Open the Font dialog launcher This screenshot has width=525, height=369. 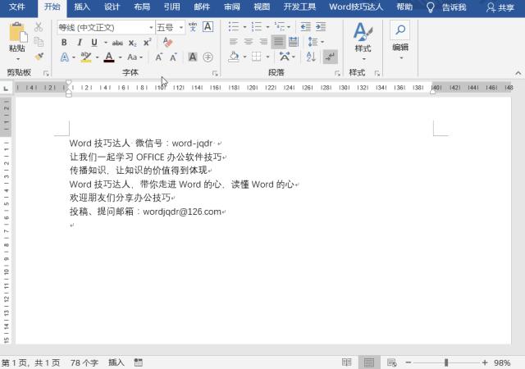coord(215,73)
